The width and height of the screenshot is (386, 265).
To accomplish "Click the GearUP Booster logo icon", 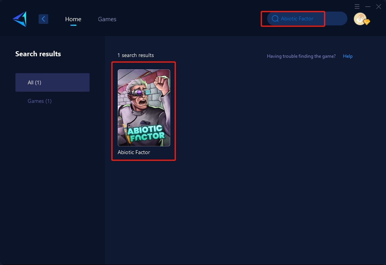I will pos(20,19).
